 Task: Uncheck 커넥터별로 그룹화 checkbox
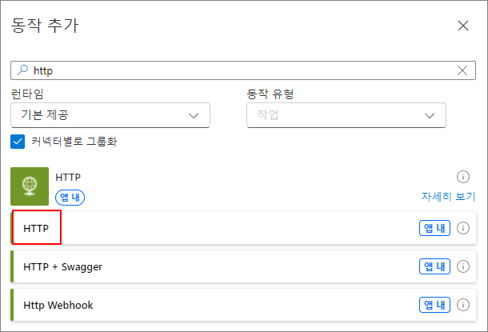(x=18, y=142)
